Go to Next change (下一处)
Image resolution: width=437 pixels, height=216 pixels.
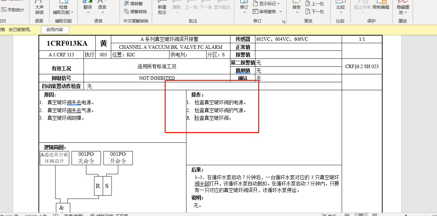click(315, 11)
